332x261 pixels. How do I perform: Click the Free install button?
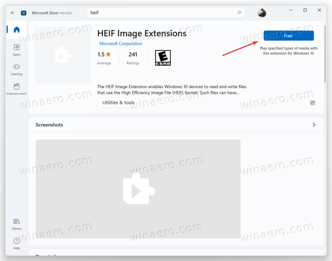coord(289,36)
